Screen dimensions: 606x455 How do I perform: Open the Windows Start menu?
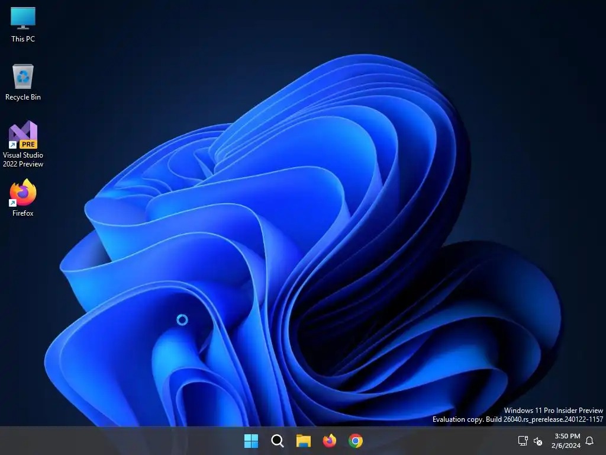(x=251, y=441)
